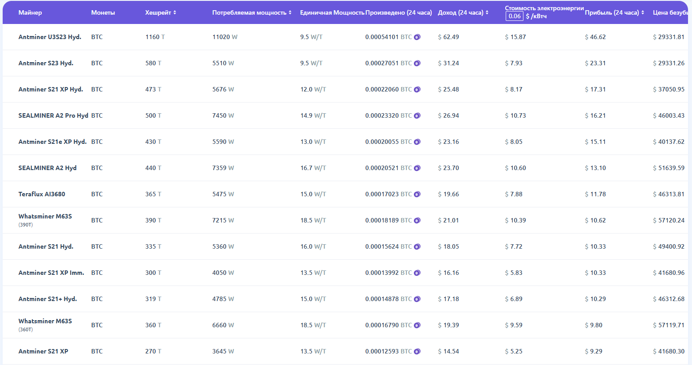Select hashrate value 1160 T
692x365 pixels.
click(155, 37)
